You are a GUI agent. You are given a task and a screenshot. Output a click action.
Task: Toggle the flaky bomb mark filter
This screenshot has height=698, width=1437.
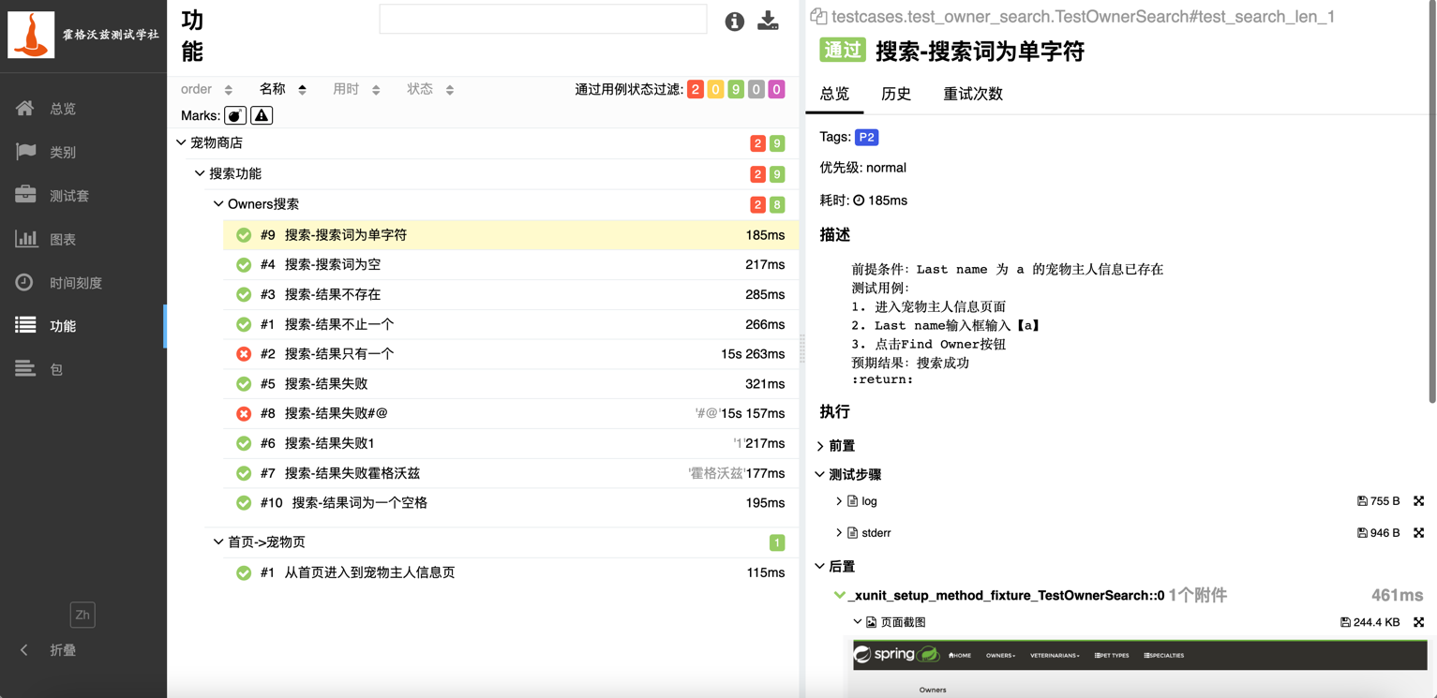click(x=235, y=115)
